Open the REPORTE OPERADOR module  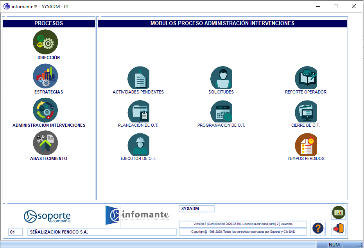point(306,78)
